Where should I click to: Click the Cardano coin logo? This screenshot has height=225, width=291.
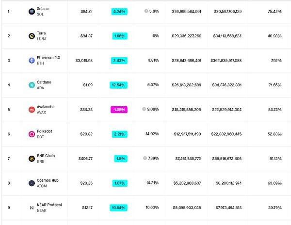[x=32, y=85]
